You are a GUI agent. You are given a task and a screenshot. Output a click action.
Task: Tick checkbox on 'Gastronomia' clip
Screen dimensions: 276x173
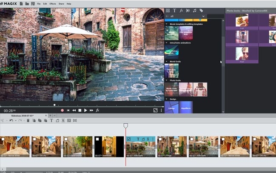point(66,139)
